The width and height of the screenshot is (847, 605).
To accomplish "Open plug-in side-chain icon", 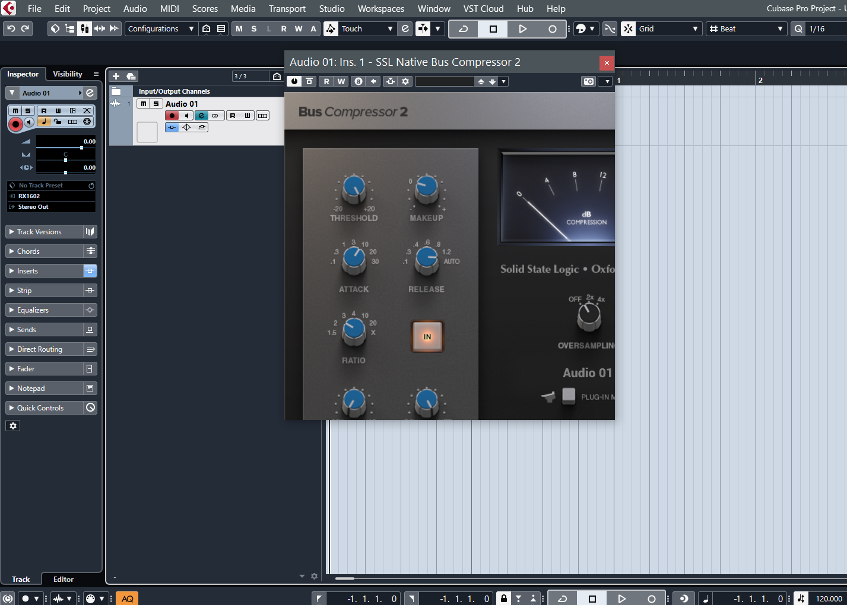I will coord(390,81).
